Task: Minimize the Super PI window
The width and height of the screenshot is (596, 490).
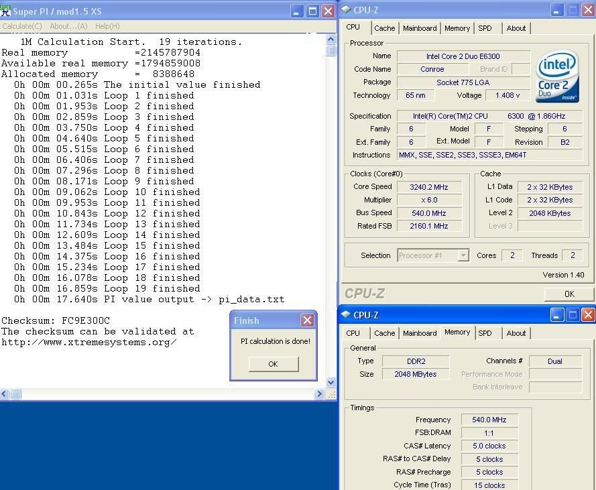Action: pos(296,11)
